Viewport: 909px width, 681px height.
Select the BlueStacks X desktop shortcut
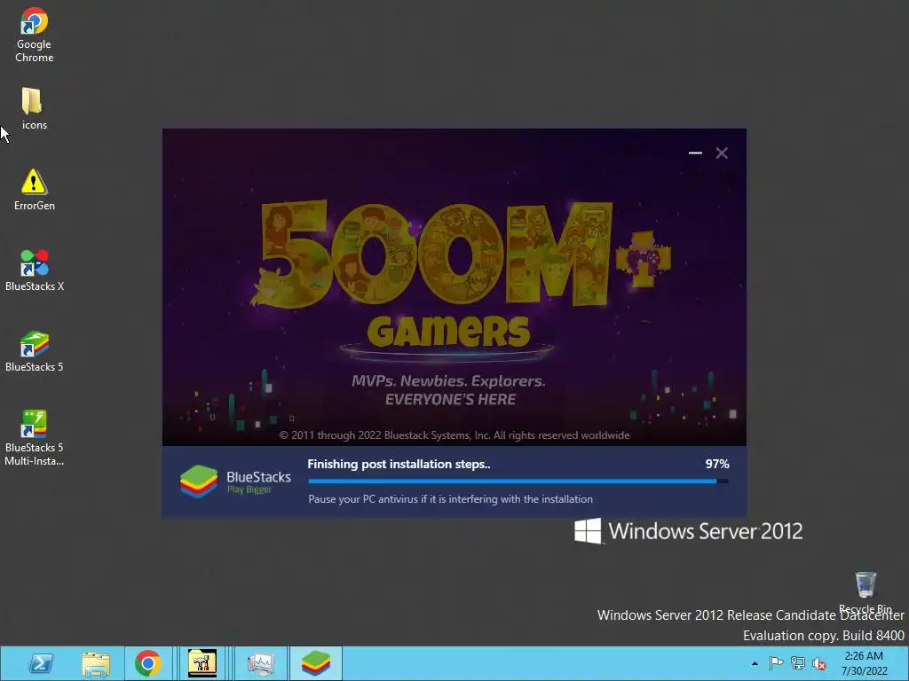tap(35, 270)
